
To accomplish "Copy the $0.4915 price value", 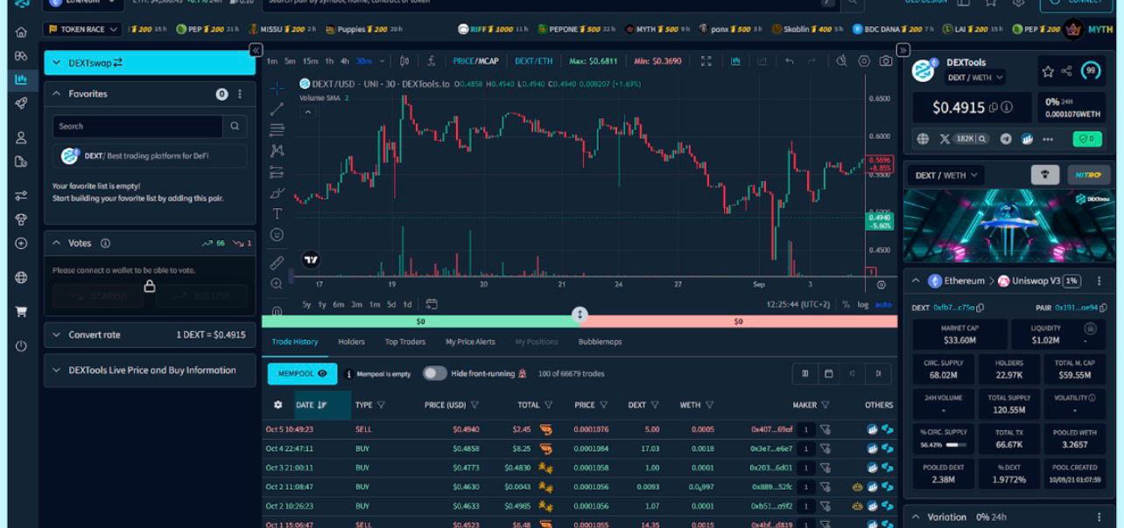I will pos(994,108).
